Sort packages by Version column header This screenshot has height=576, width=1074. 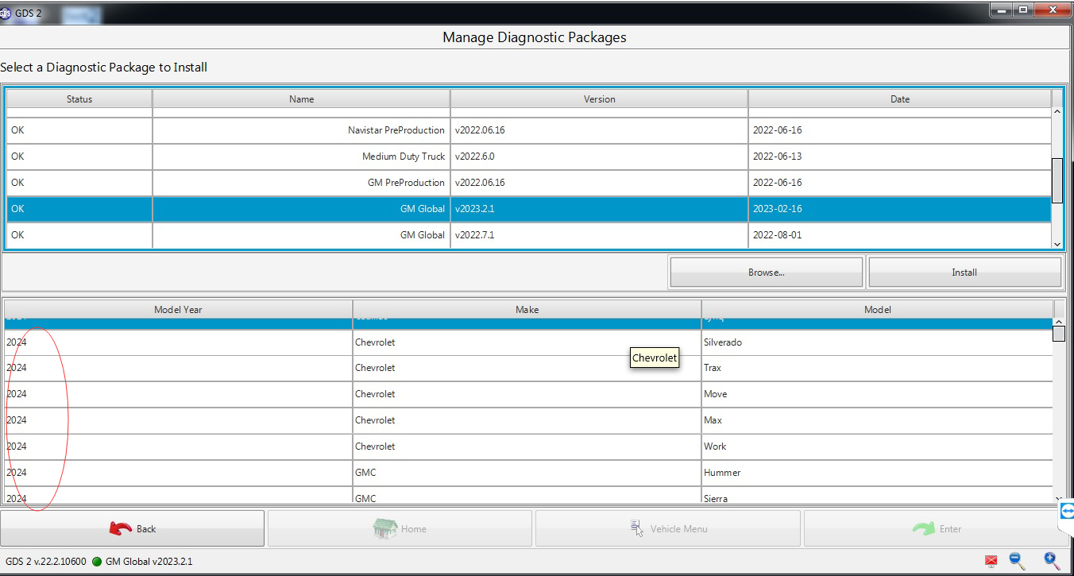pos(599,99)
